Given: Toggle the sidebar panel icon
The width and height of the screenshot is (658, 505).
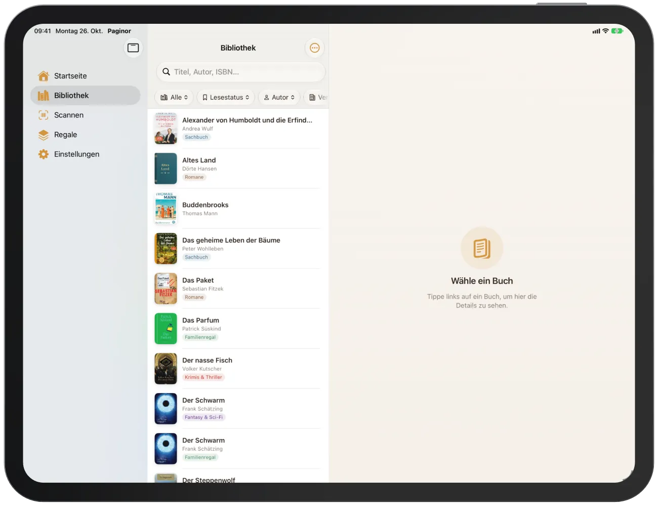Looking at the screenshot, I should pos(133,48).
